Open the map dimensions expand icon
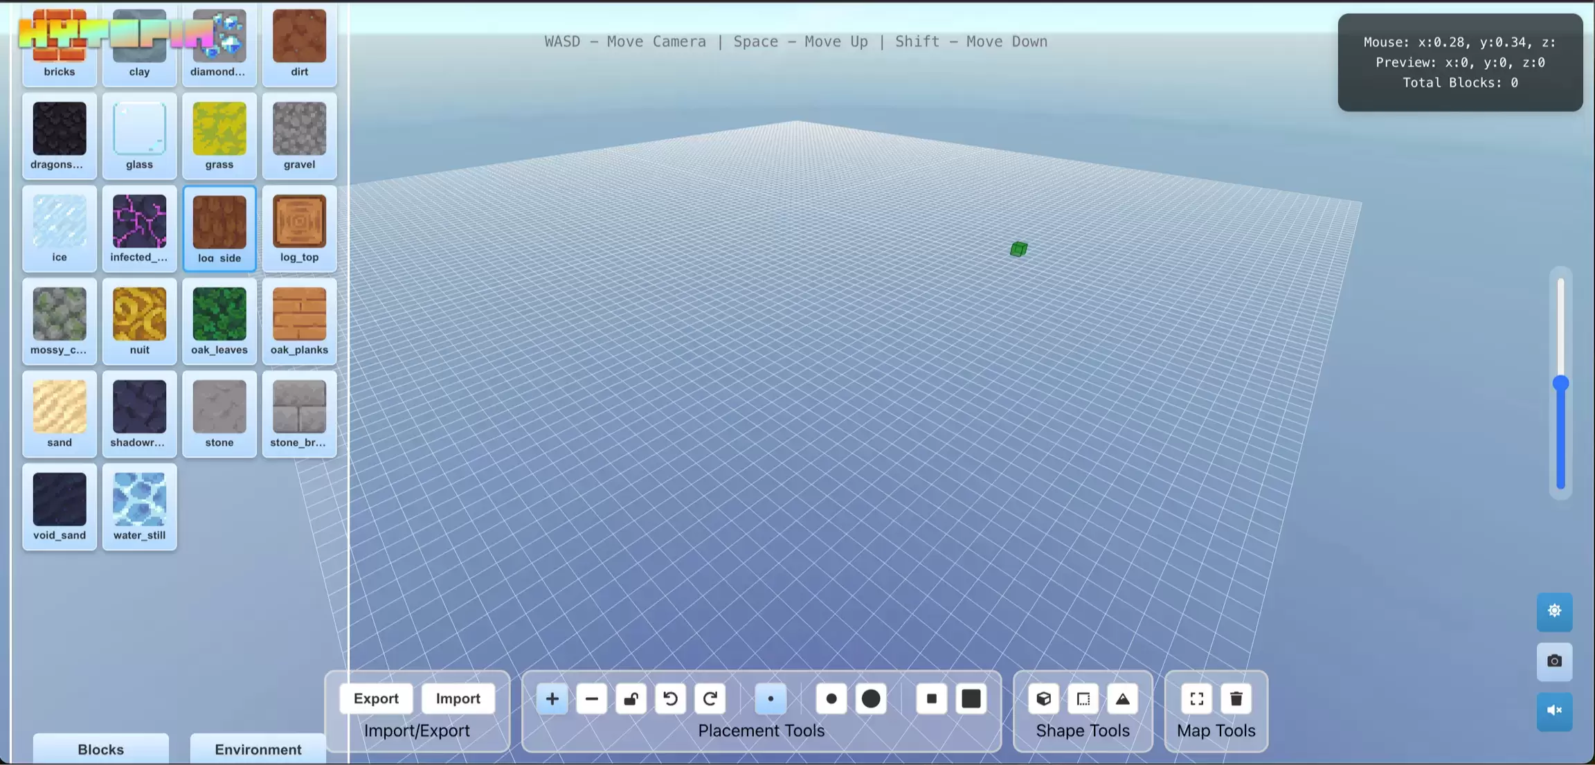Viewport: 1595px width, 765px height. pyautogui.click(x=1196, y=699)
